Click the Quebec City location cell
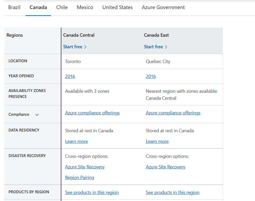 click(158, 61)
